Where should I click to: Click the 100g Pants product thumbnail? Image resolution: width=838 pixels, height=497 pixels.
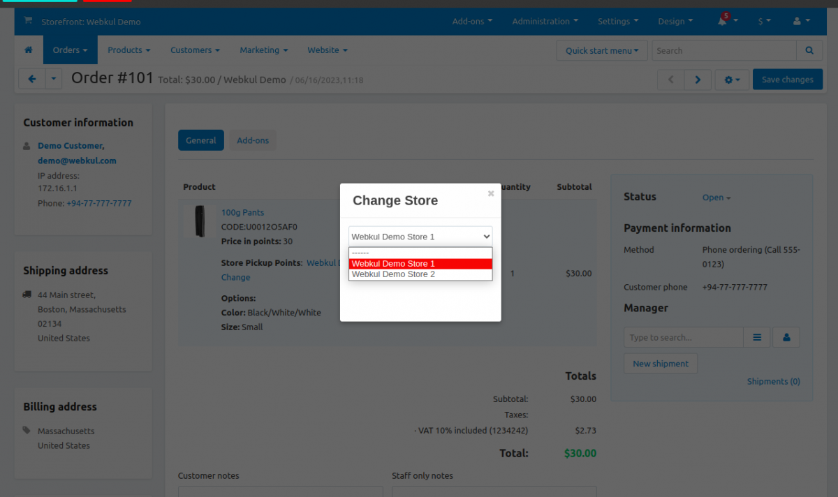[201, 221]
